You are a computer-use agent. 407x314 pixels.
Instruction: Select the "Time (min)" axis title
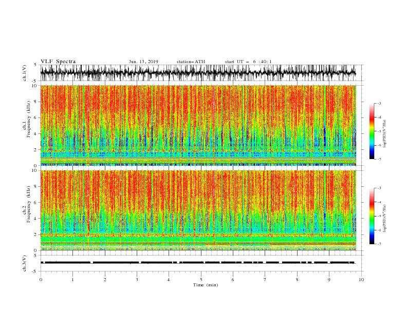pyautogui.click(x=206, y=285)
